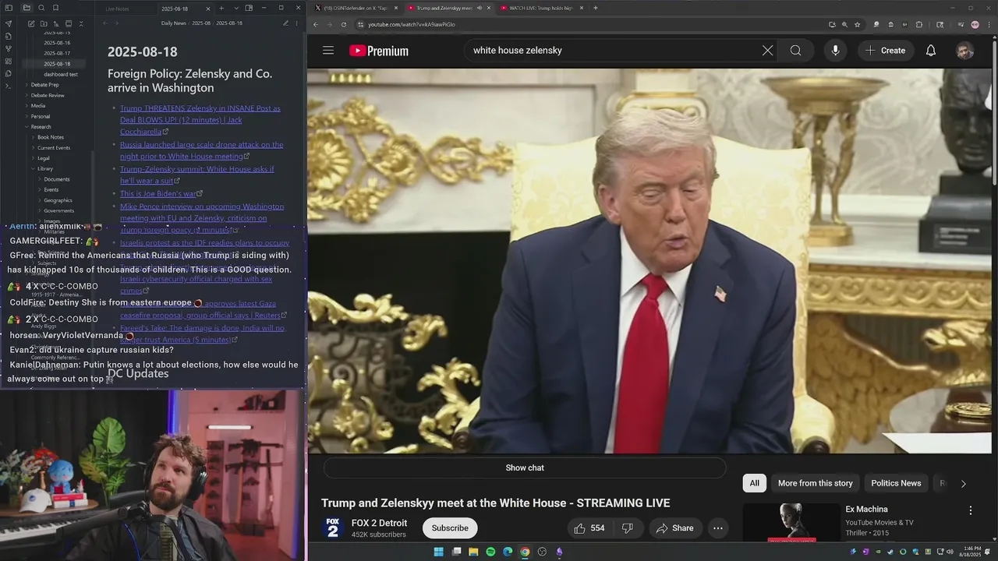Screen dimensions: 998x561
Task: Select the More from this story chip
Action: pos(816,483)
